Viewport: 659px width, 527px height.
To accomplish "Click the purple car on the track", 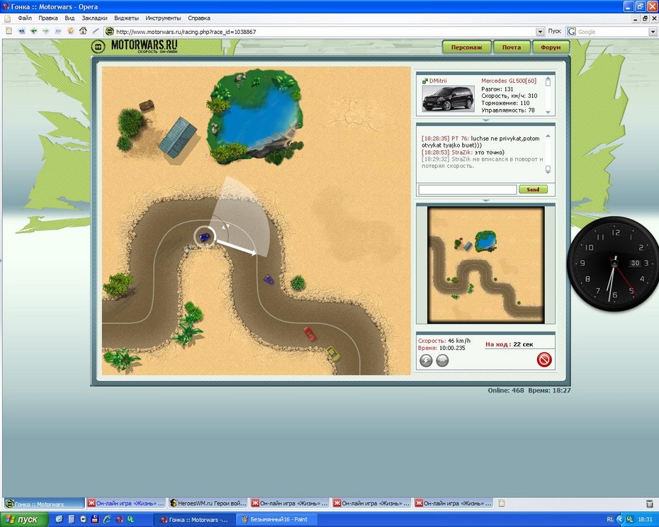I will (x=269, y=280).
